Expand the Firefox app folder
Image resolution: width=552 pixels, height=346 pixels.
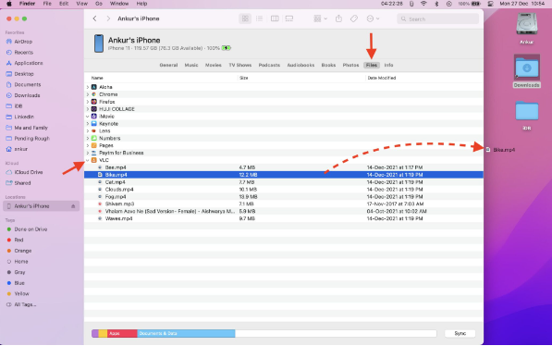pyautogui.click(x=88, y=102)
